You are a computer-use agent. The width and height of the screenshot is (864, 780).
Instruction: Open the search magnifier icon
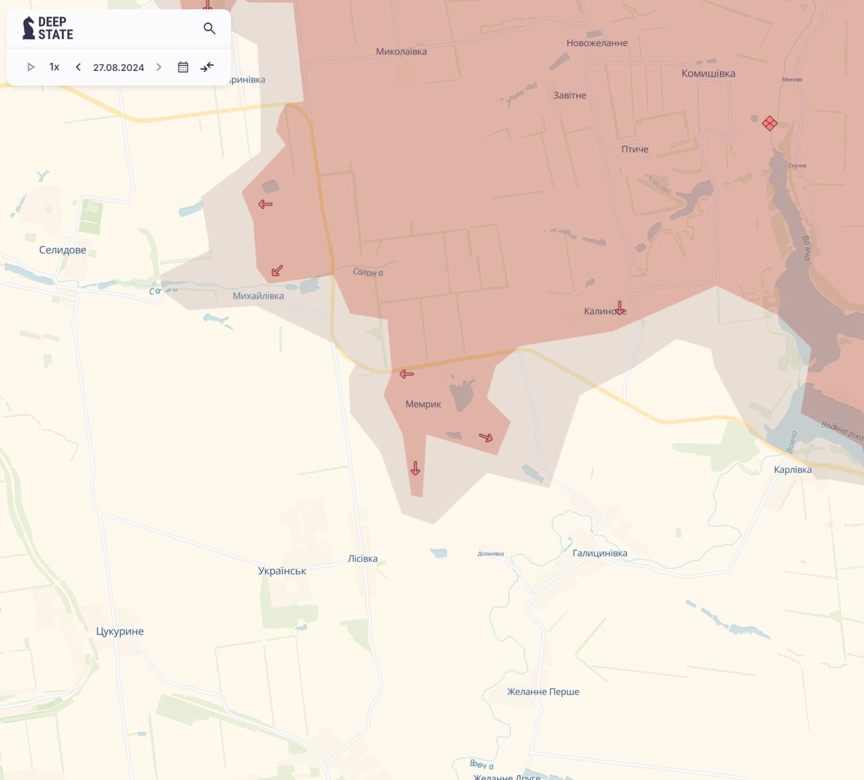[209, 29]
